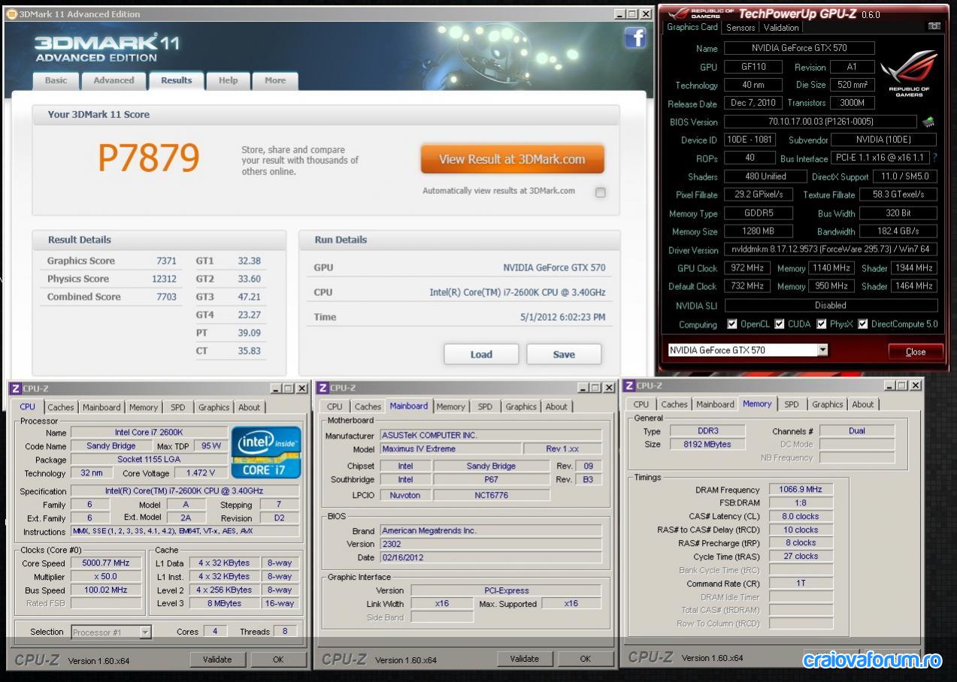The width and height of the screenshot is (957, 682).
Task: Click OK in the CPU-Z Mainboard window
Action: coord(586,659)
